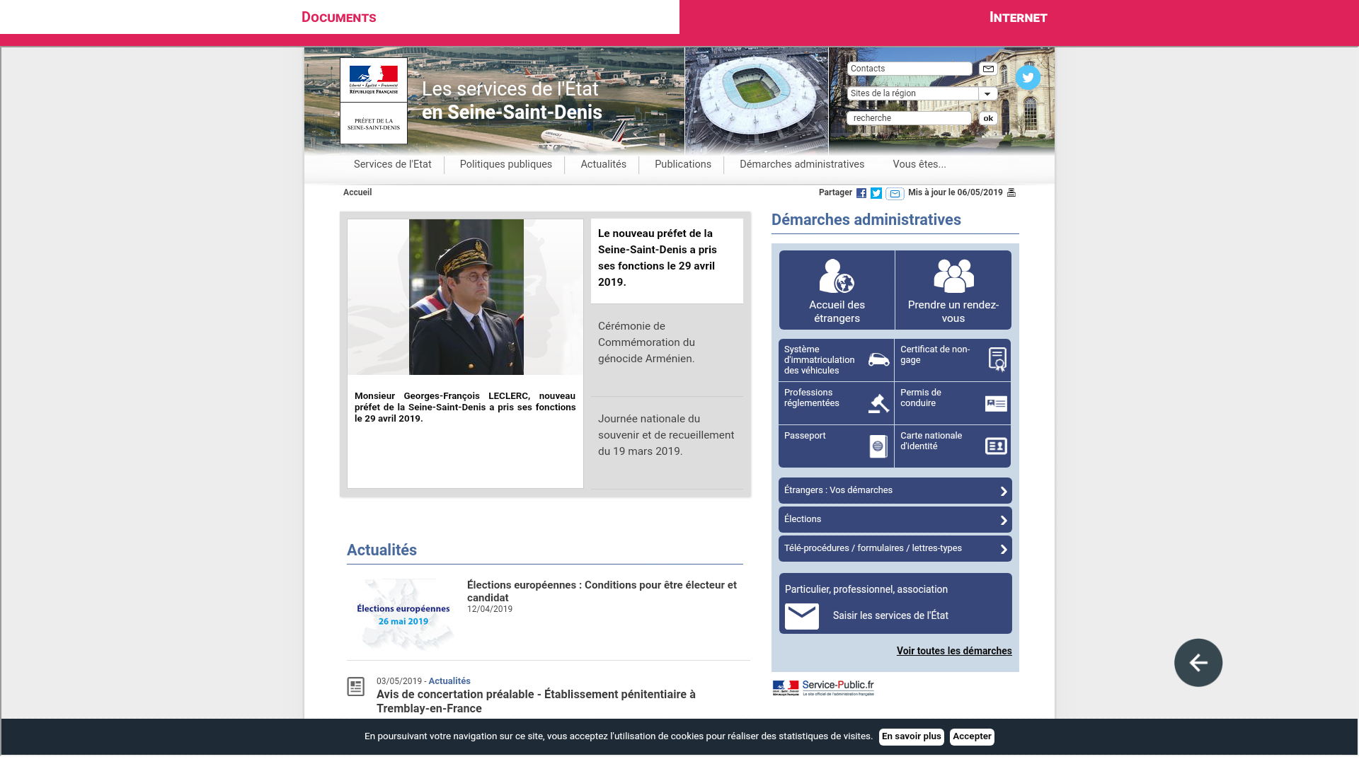Click En savoir plus in cookie banner
Viewport: 1359px width, 764px height.
click(x=912, y=736)
